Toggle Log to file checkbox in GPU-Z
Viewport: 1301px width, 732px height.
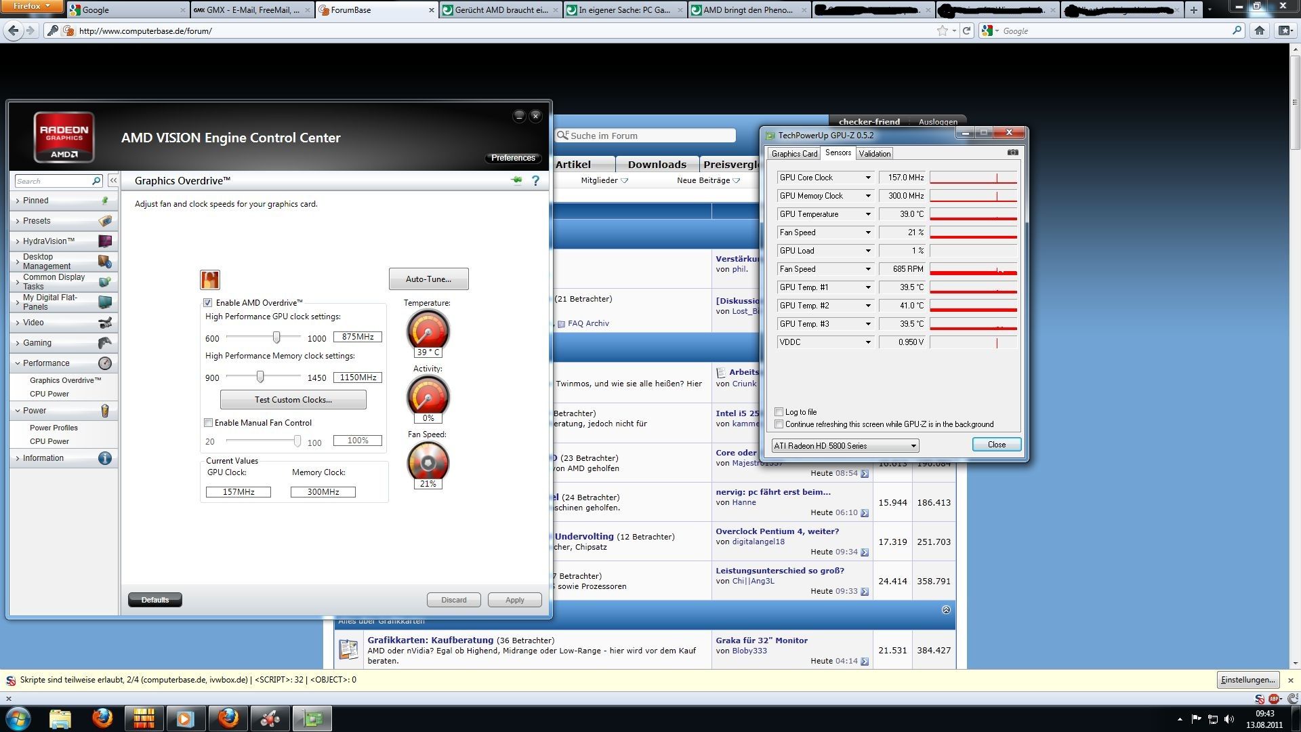[x=779, y=412]
